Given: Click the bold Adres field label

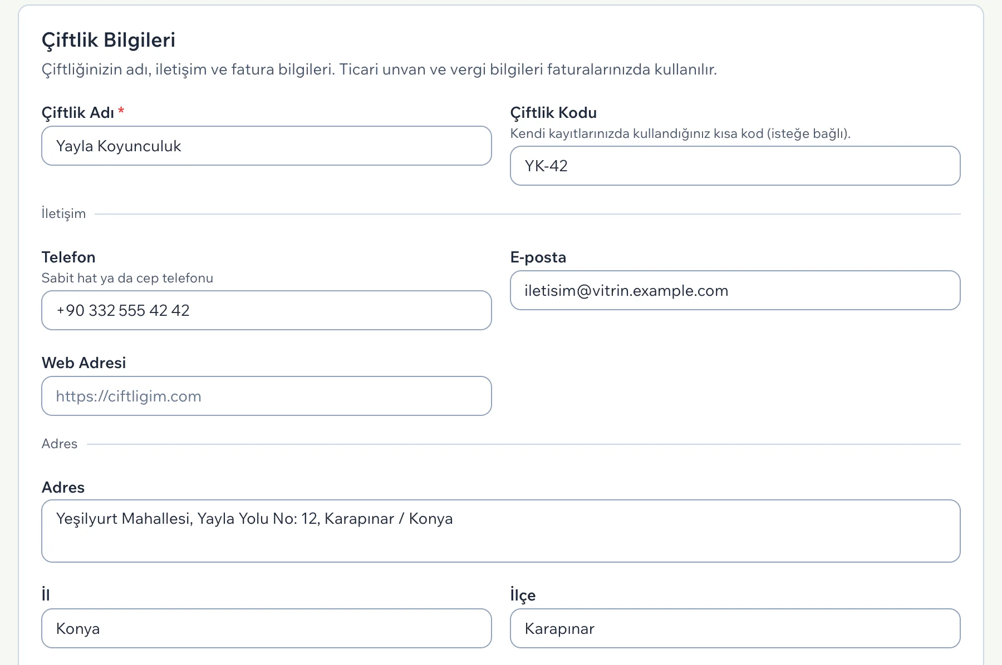Looking at the screenshot, I should [x=63, y=487].
